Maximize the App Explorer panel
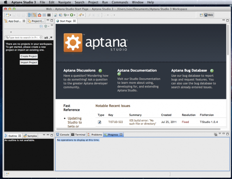This screenshot has width=232, height=179. click(x=52, y=20)
